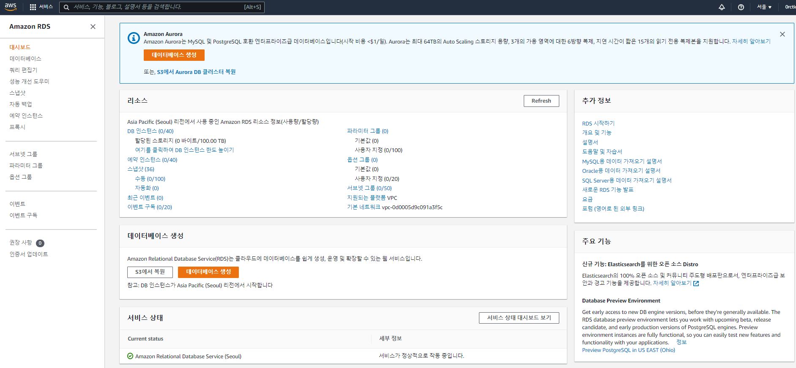The width and height of the screenshot is (796, 368).
Task: Click S3에서 Aurora DB 클러스터 복원 link
Action: 196,72
